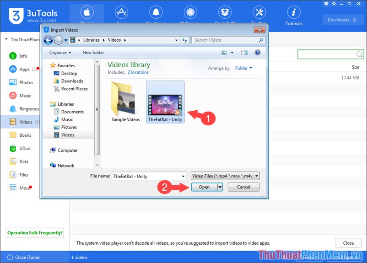Click the 2 locations link
Viewport: 367px width, 263px height.
138,72
